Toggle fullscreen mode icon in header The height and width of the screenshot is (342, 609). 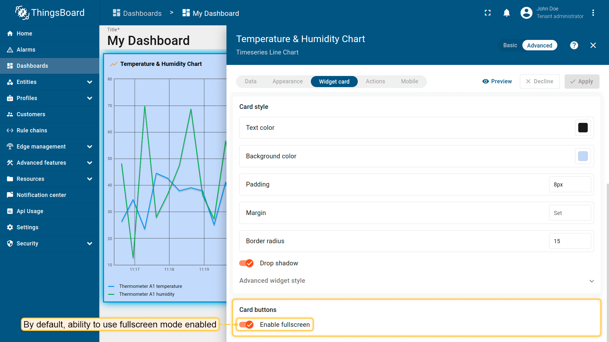point(488,13)
